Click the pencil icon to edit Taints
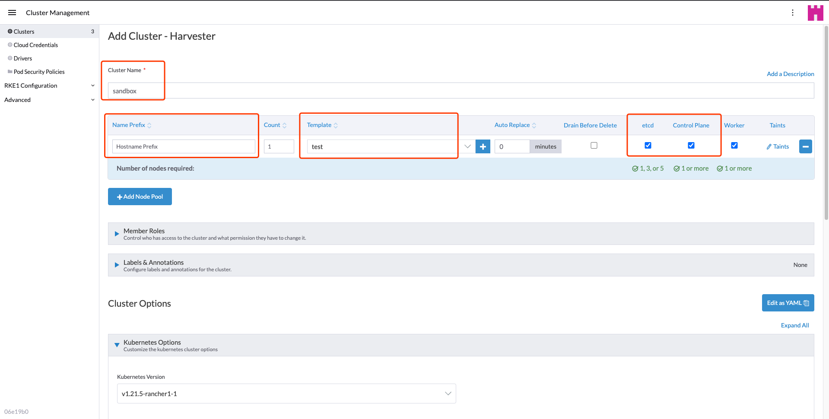 tap(769, 146)
